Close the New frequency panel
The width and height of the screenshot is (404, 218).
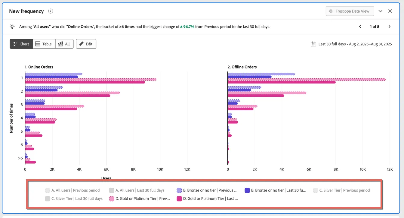(x=390, y=11)
